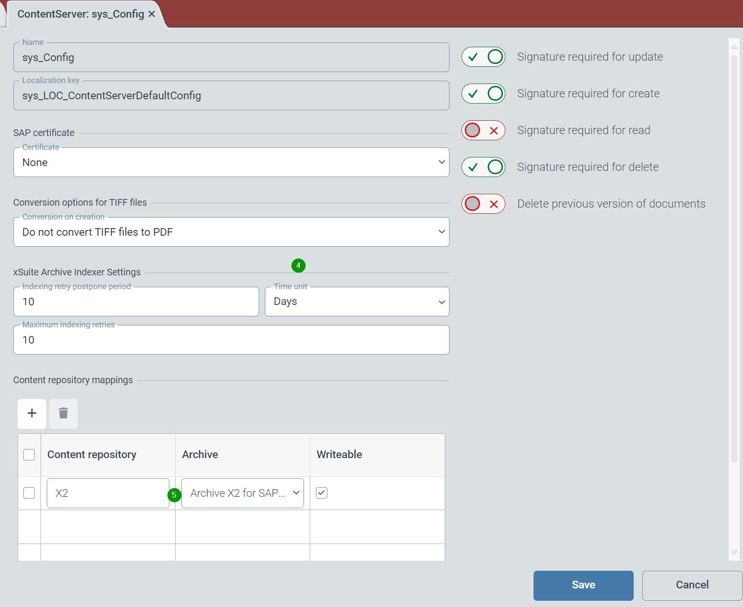
Task: Uncheck the Writeable checkbox for X2
Action: click(322, 493)
